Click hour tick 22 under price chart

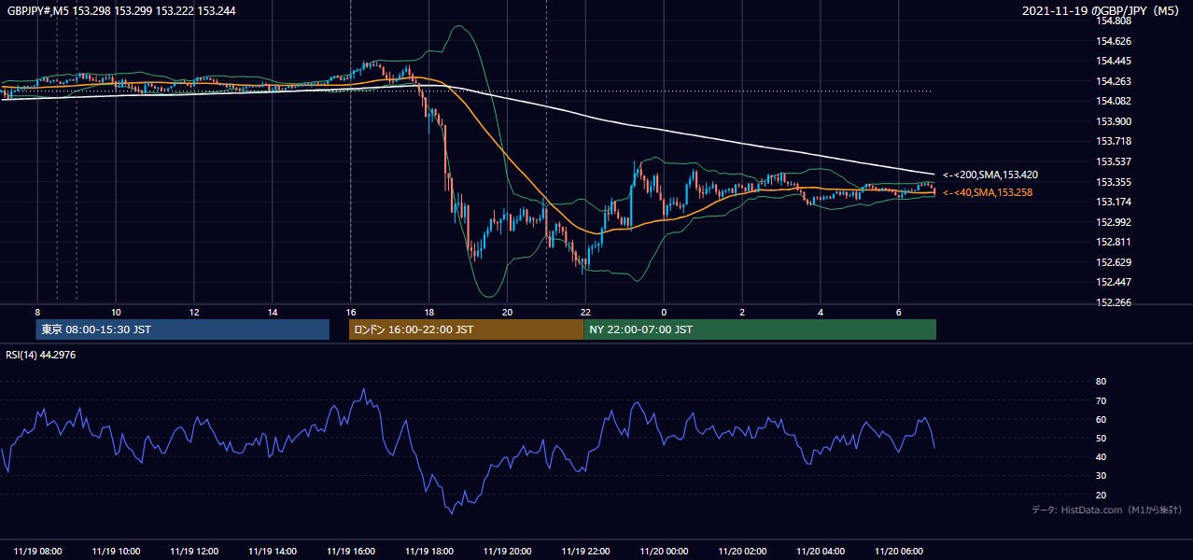point(585,312)
